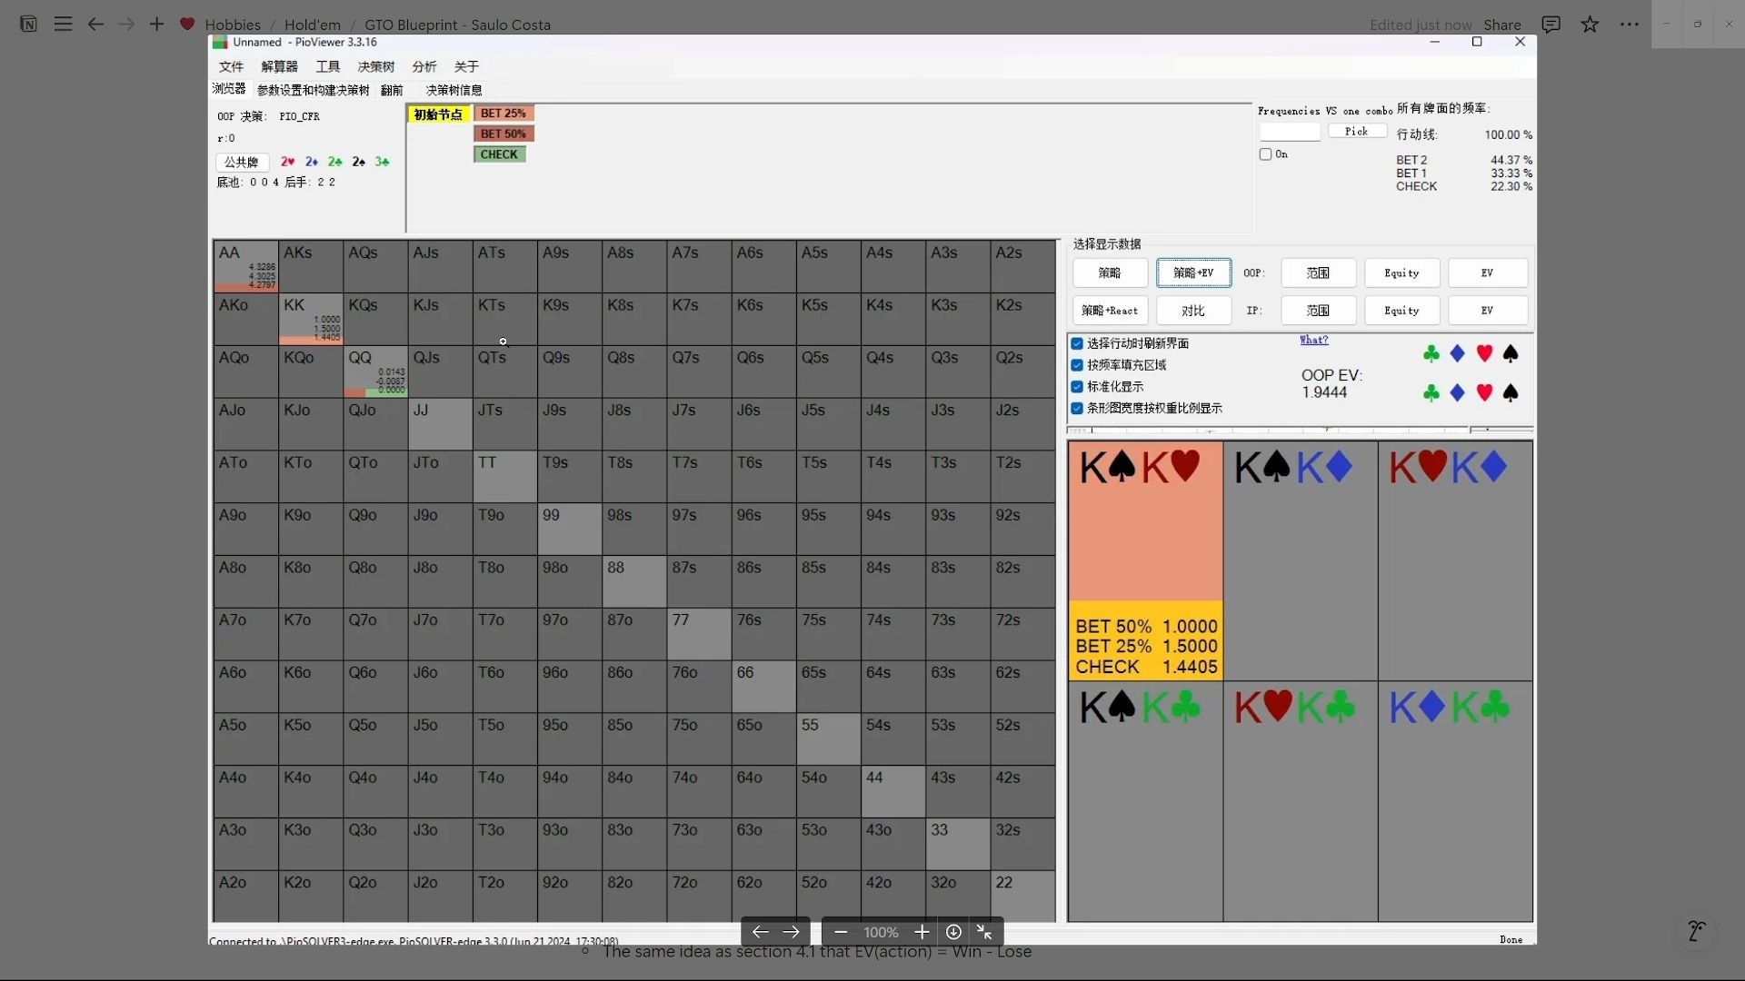Open the 解算器 menu
This screenshot has width=1745, height=981.
click(279, 66)
